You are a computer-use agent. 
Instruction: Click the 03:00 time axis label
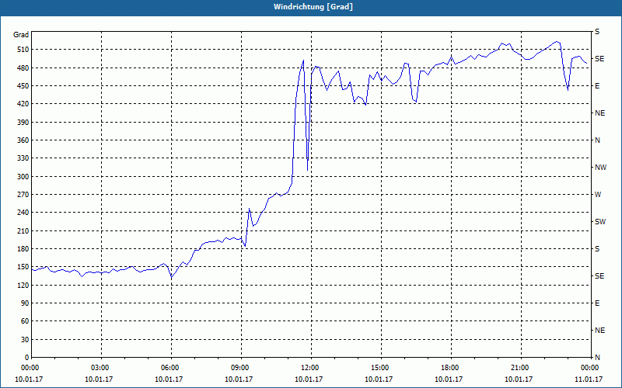[x=102, y=368]
